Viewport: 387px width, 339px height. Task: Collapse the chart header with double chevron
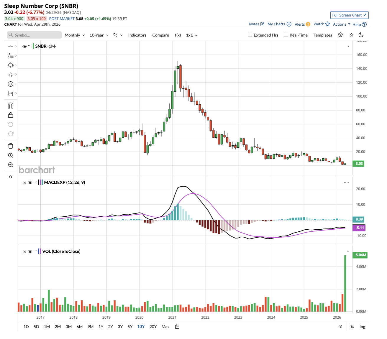[x=352, y=35]
